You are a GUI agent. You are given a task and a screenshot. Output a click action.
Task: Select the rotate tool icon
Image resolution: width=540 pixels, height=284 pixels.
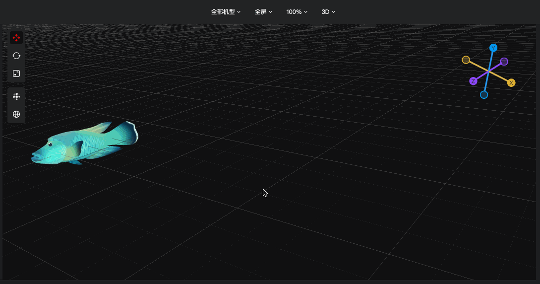16,56
